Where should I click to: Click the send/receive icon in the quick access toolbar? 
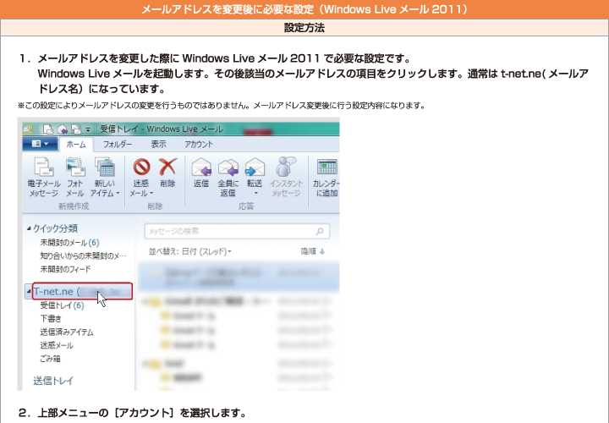point(76,129)
